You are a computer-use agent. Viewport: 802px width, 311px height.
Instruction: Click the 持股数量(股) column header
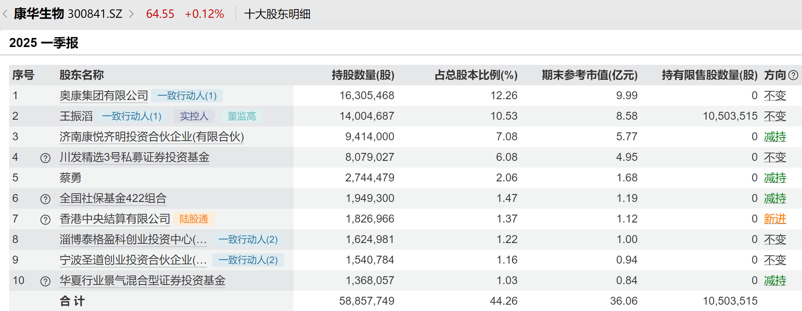[x=363, y=75]
